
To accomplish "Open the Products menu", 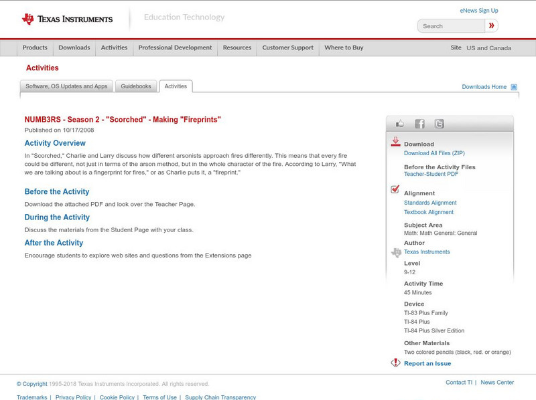I will 34,47.
